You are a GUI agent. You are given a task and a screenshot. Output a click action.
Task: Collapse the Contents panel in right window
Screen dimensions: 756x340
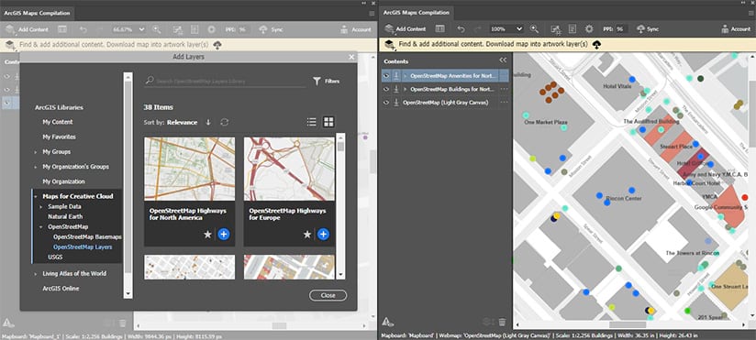tap(503, 60)
